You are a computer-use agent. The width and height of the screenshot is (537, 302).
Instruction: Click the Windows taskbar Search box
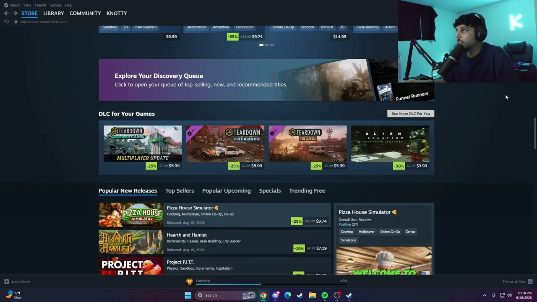[226, 295]
